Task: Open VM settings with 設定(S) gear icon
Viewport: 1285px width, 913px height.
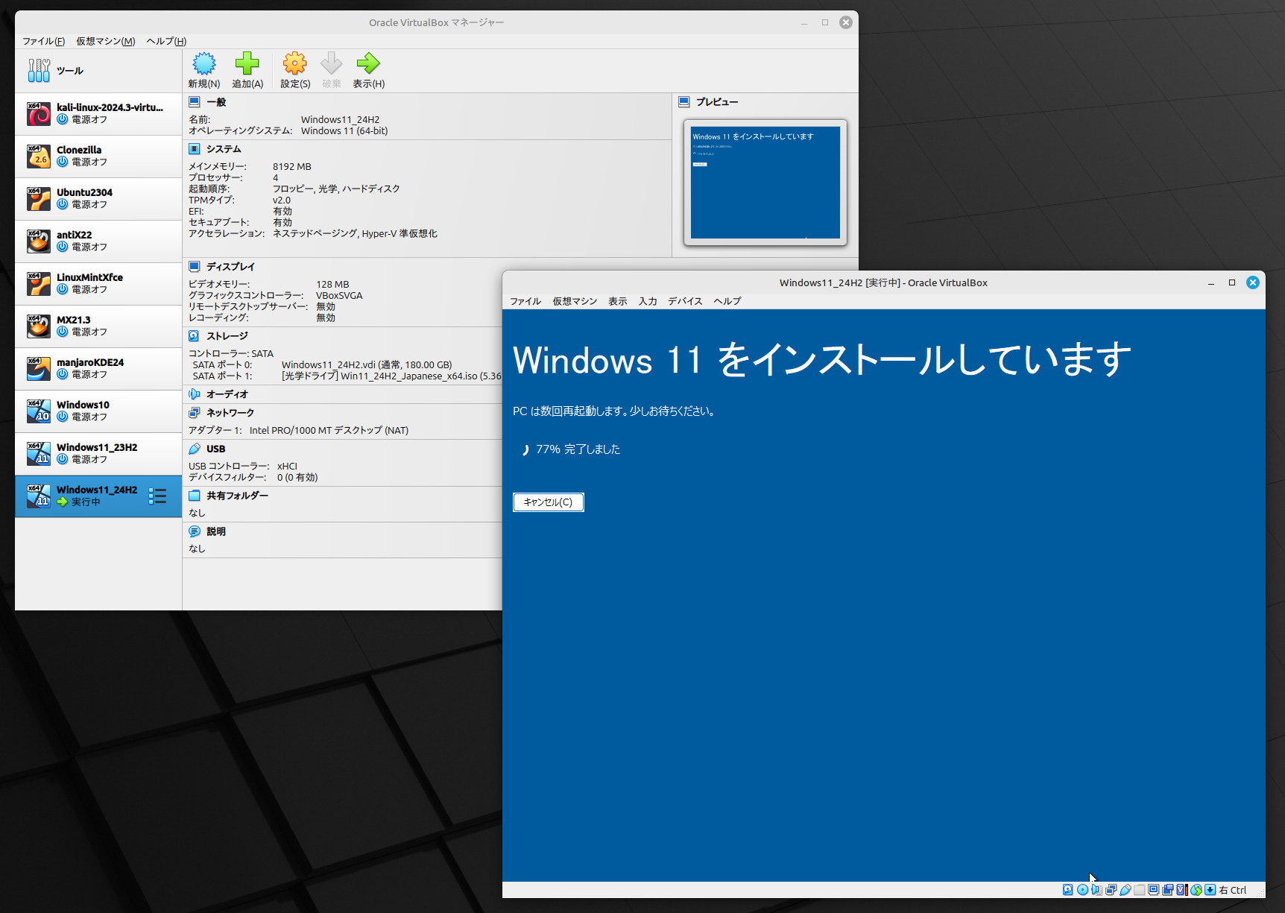Action: (294, 65)
